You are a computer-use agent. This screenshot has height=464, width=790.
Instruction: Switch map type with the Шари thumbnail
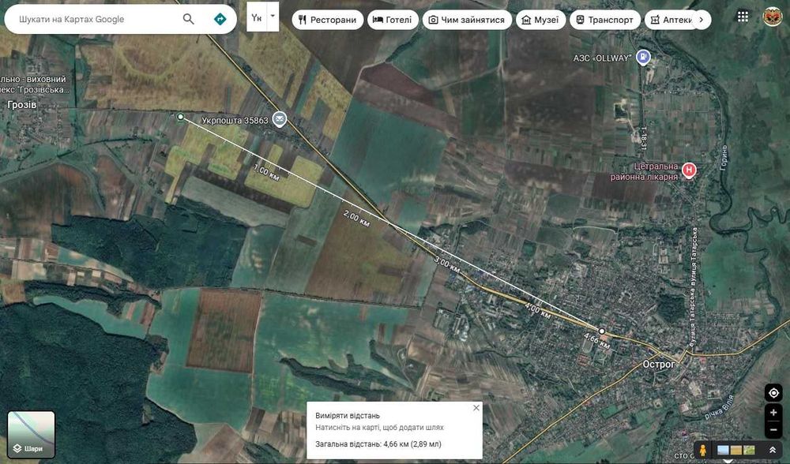[x=32, y=434]
